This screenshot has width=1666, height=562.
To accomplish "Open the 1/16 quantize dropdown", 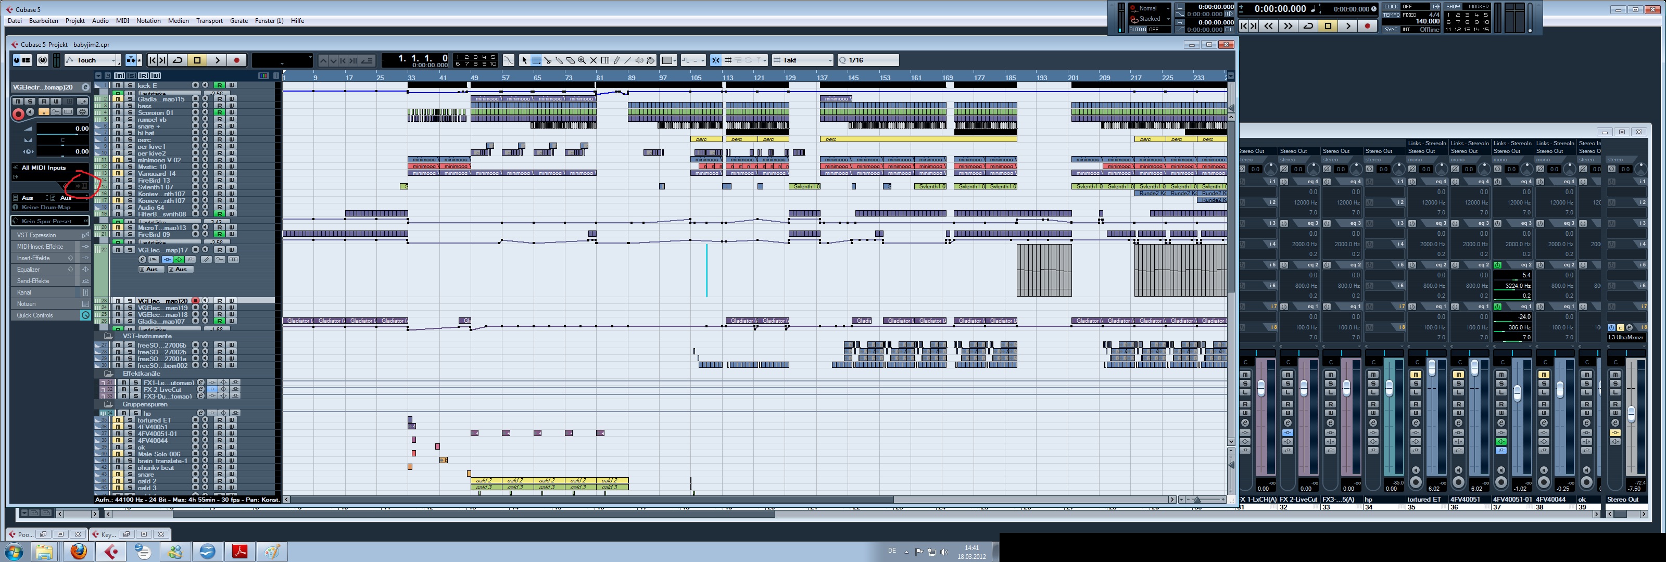I will pyautogui.click(x=868, y=60).
